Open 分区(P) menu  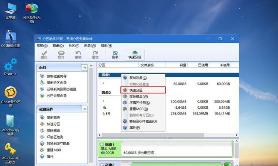[x=74, y=46]
